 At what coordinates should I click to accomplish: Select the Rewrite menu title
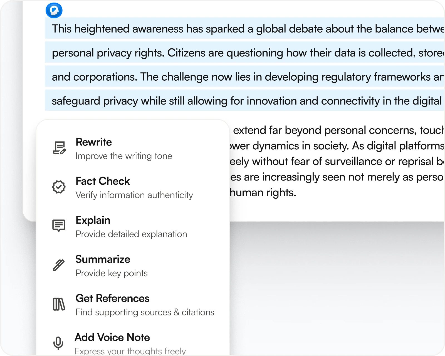[94, 142]
